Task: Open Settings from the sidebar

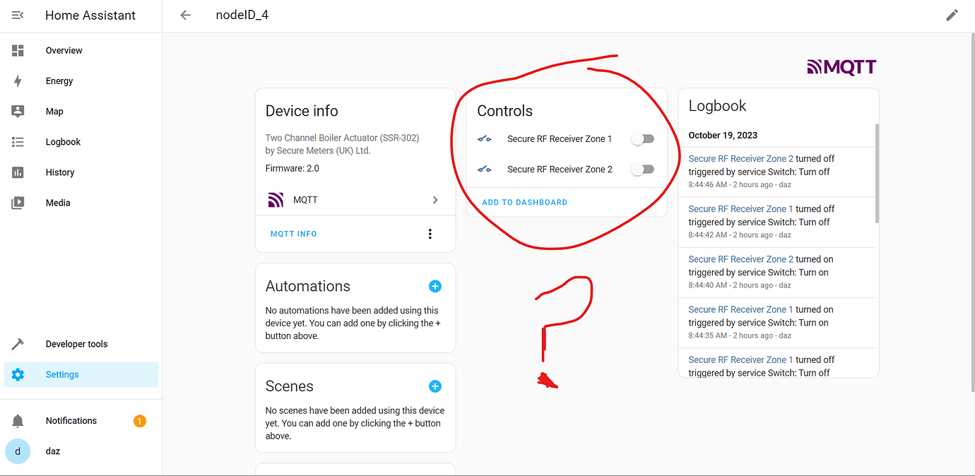Action: [62, 374]
